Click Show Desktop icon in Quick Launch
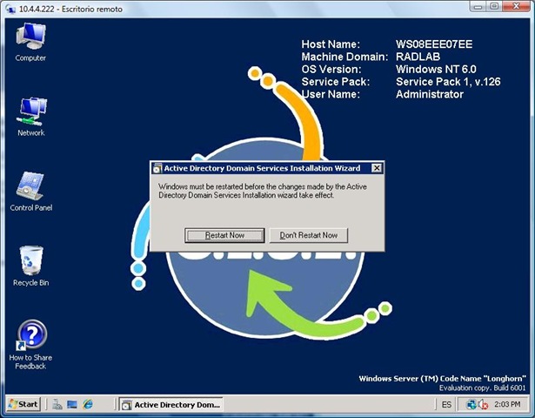535x418 pixels. pyautogui.click(x=73, y=404)
